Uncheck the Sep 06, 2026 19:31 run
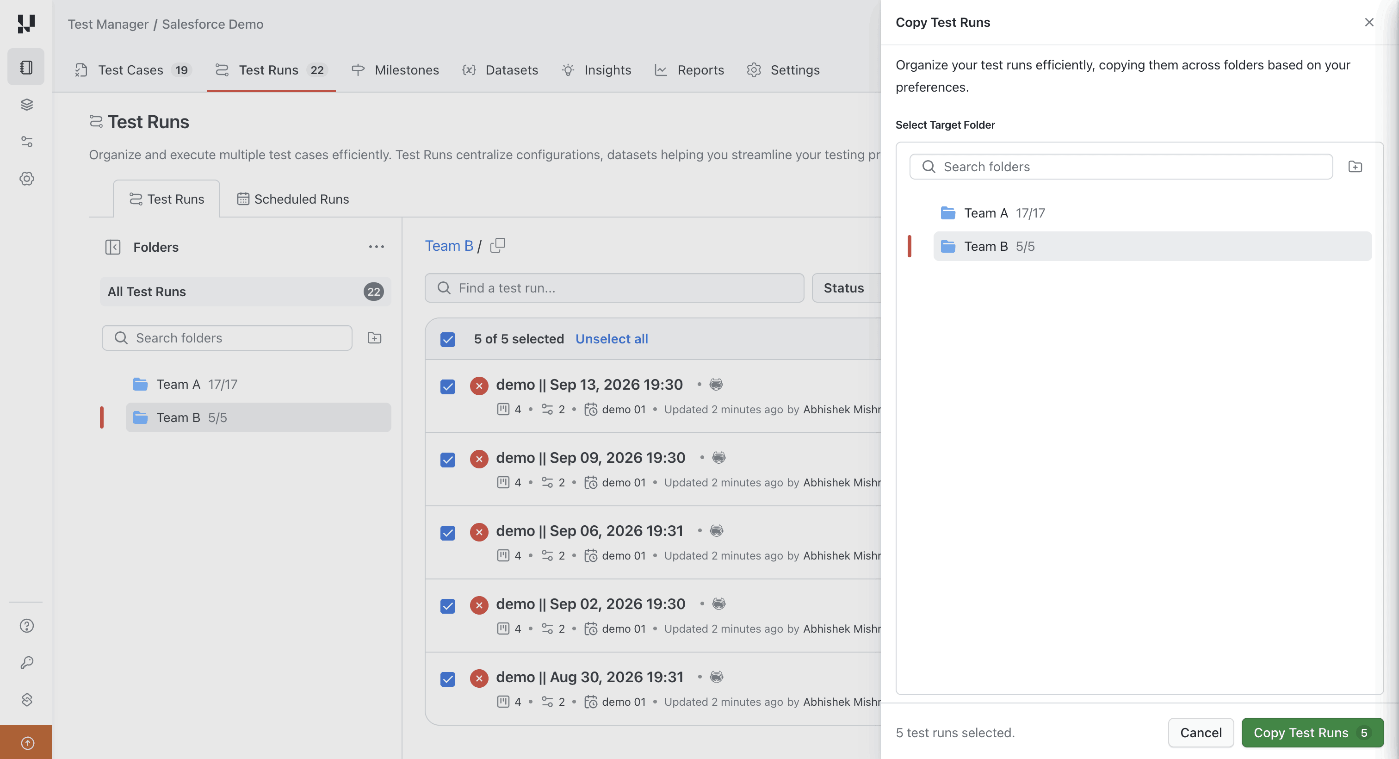1399x759 pixels. 447,533
